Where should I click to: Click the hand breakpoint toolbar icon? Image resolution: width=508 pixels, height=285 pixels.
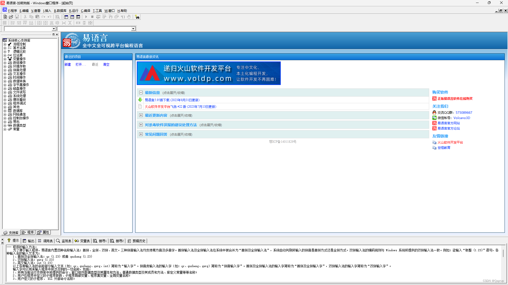[x=129, y=17]
